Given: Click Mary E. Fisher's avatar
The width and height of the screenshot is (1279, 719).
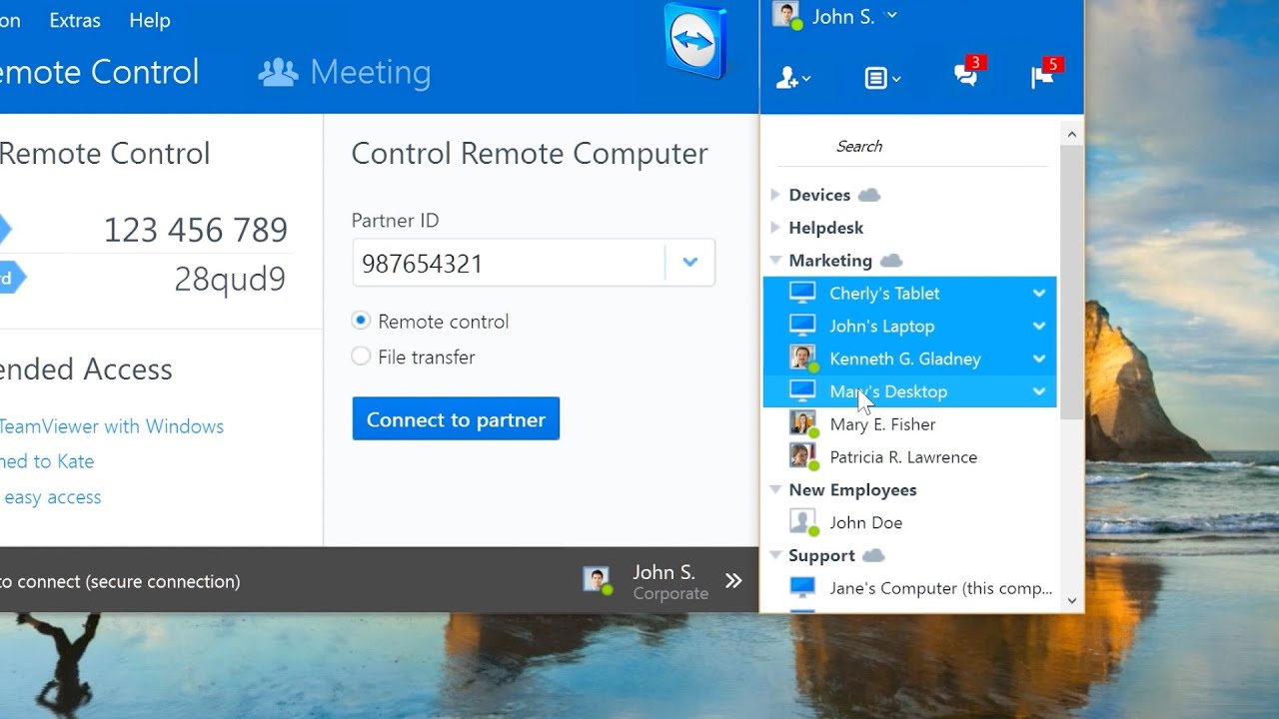Looking at the screenshot, I should (802, 424).
